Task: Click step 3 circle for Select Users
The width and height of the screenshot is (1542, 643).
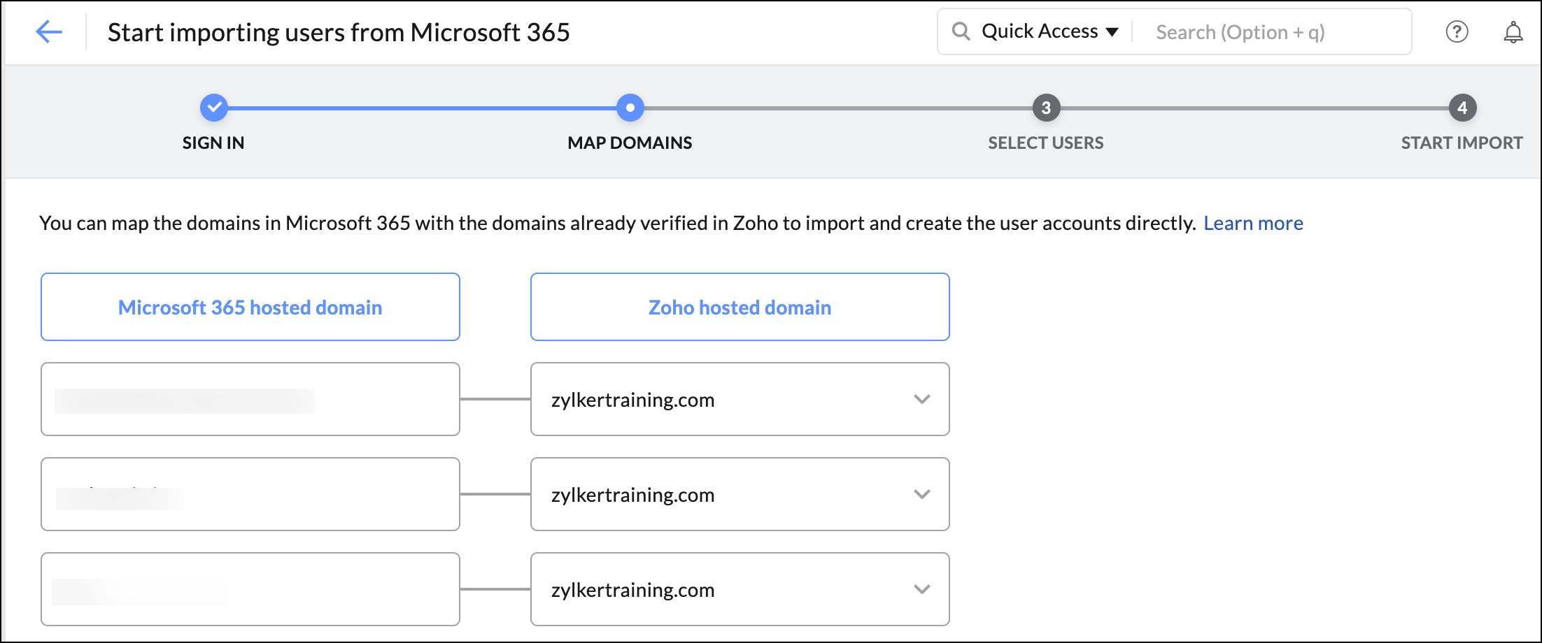Action: (x=1046, y=108)
